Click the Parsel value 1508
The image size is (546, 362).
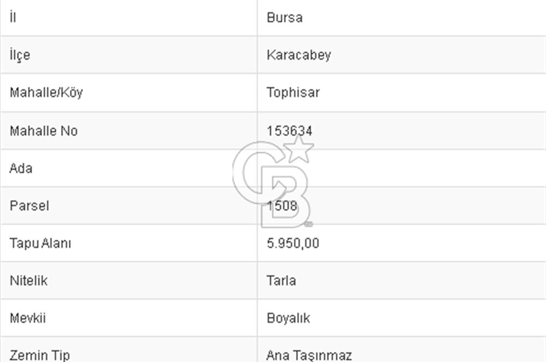pos(282,206)
